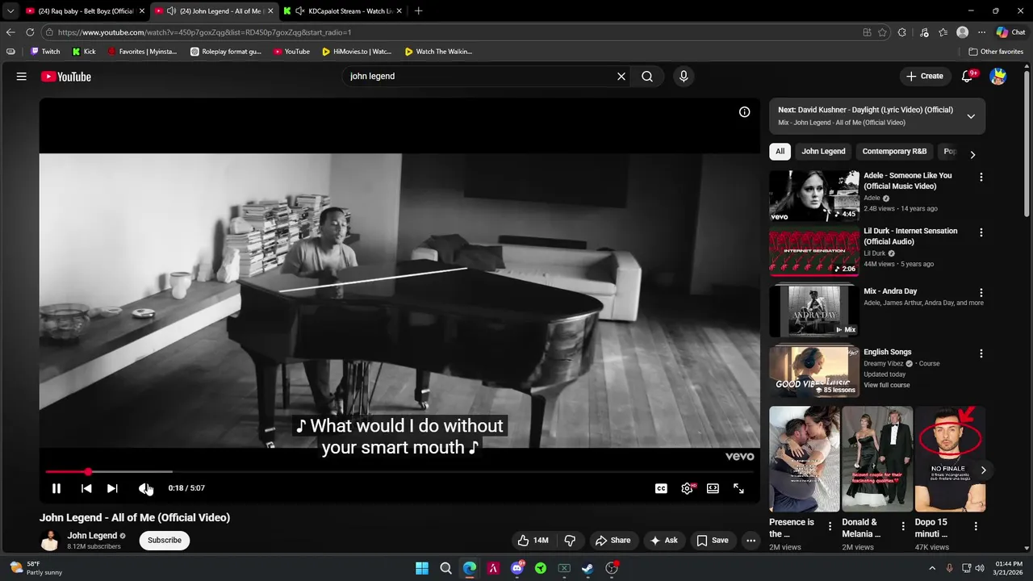
Task: Open the Kick bookmark
Action: 84,52
